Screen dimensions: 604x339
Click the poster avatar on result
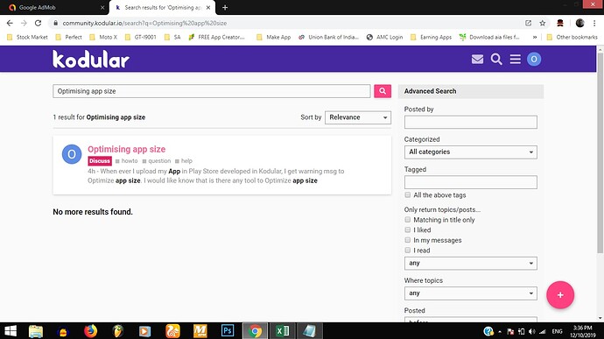click(72, 154)
